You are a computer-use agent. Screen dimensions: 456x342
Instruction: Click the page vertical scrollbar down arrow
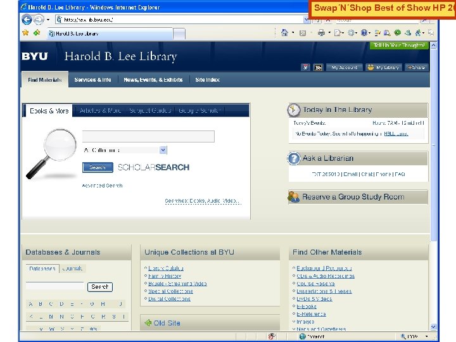pyautogui.click(x=433, y=327)
